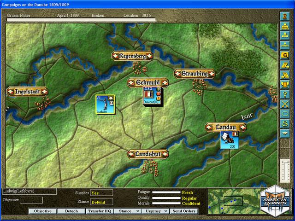Click the supply depot unit near Landau
This screenshot has width=295, height=221.
click(229, 140)
